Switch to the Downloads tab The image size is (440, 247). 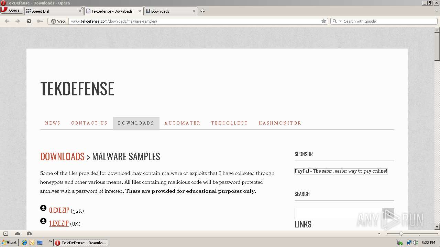coord(171,11)
